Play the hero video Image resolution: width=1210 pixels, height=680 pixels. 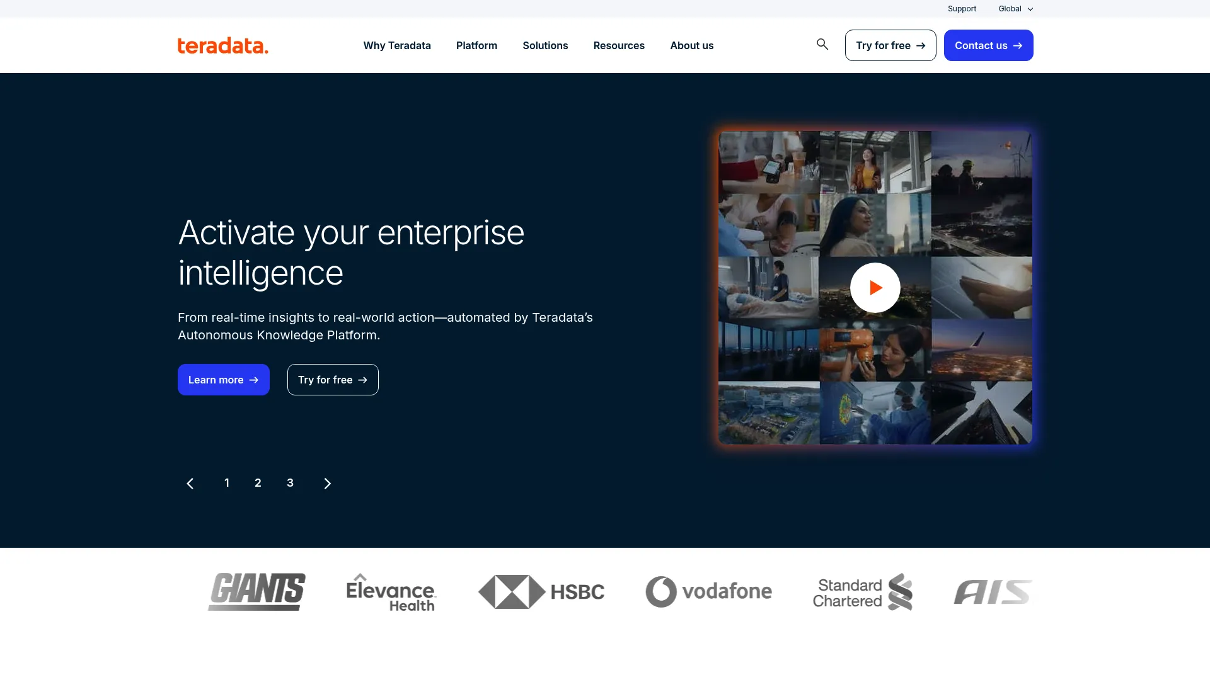tap(875, 288)
